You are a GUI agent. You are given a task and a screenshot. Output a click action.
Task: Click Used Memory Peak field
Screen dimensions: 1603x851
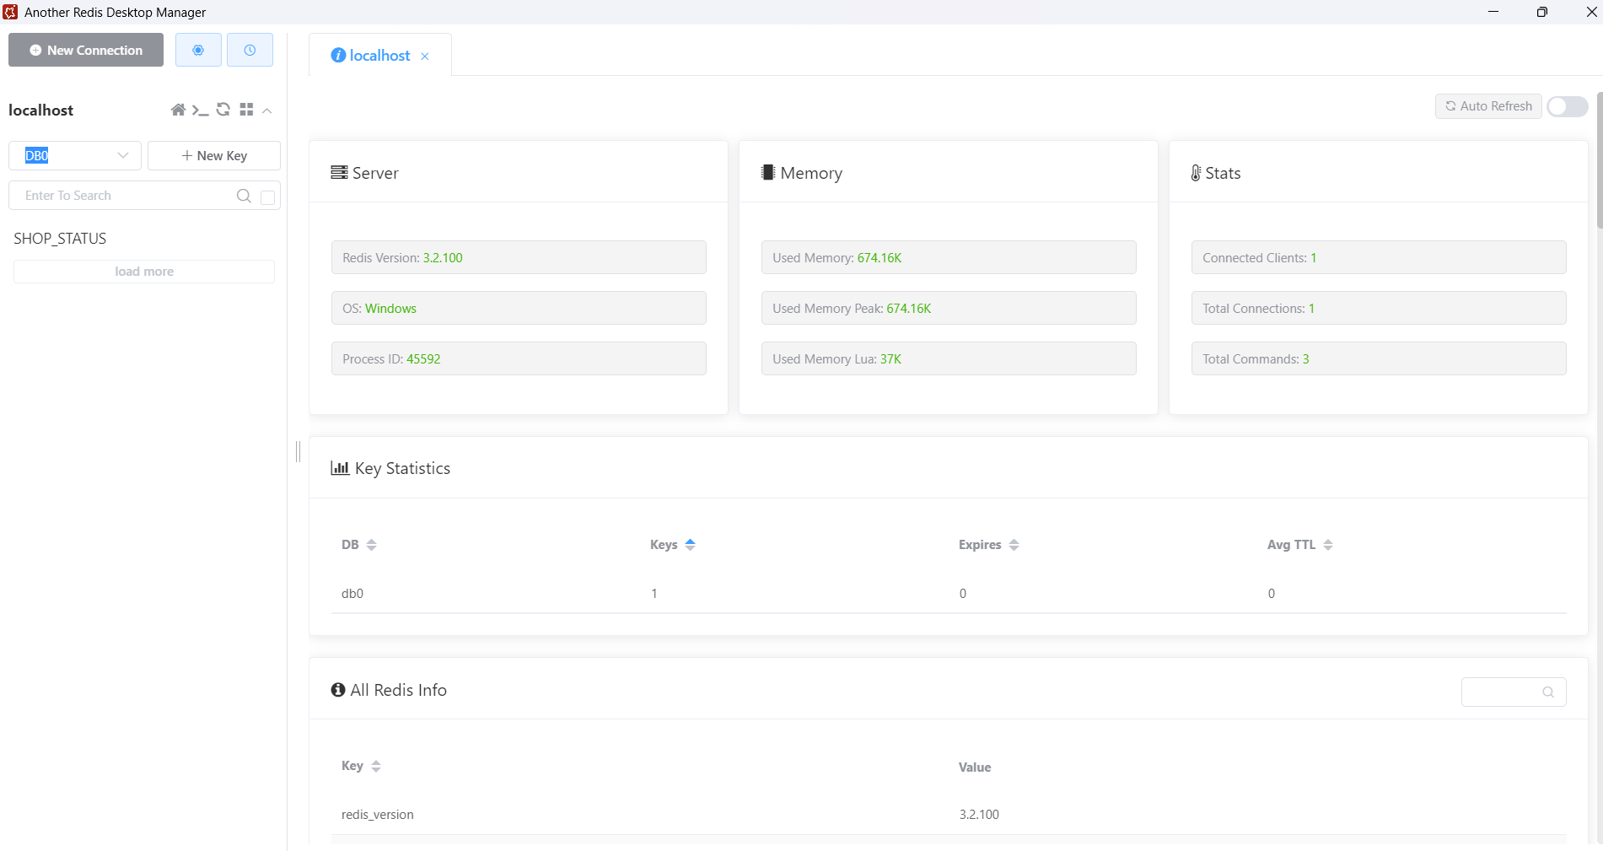(949, 308)
